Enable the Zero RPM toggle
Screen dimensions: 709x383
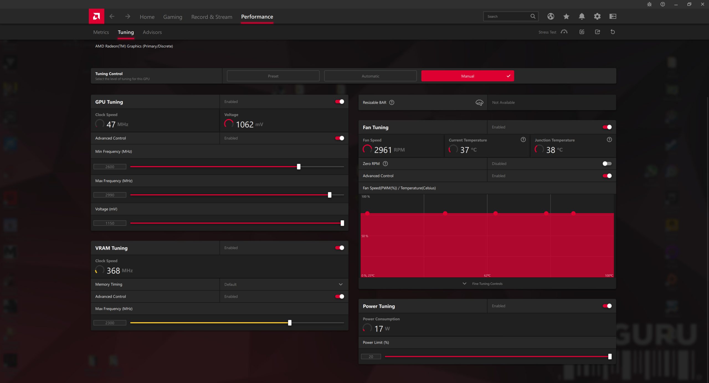click(607, 164)
